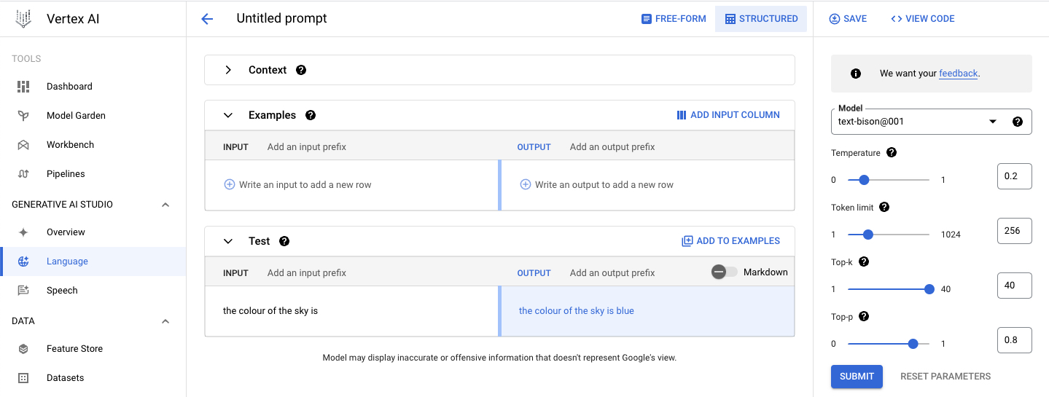Toggle the Markdown switch
The height and width of the screenshot is (397, 1049).
(x=724, y=272)
